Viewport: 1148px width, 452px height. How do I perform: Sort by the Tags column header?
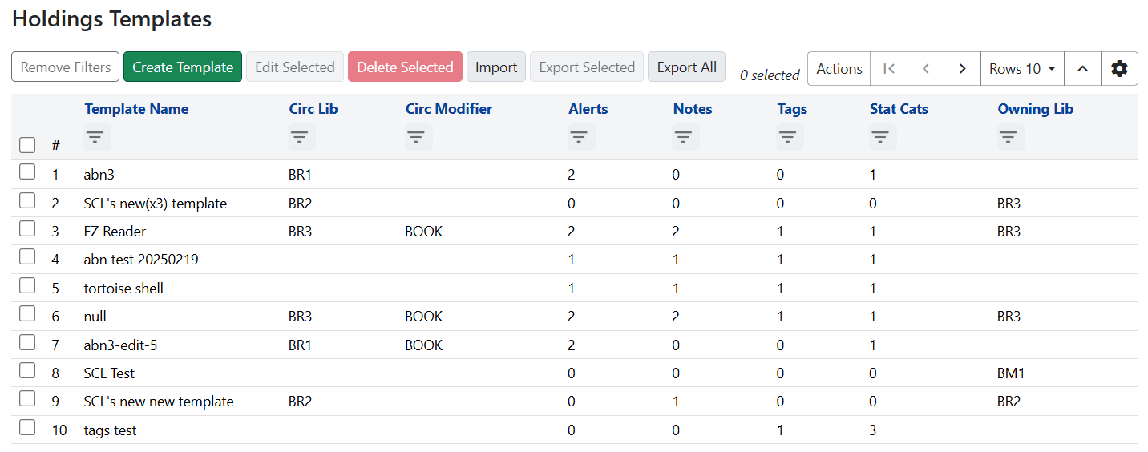(791, 109)
